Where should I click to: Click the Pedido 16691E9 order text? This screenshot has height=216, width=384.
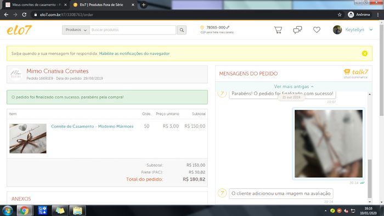pyautogui.click(x=39, y=78)
